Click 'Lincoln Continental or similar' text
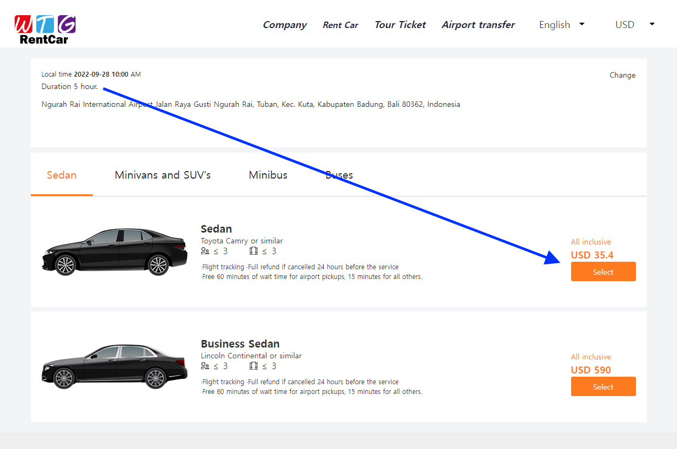This screenshot has width=677, height=449. (251, 356)
